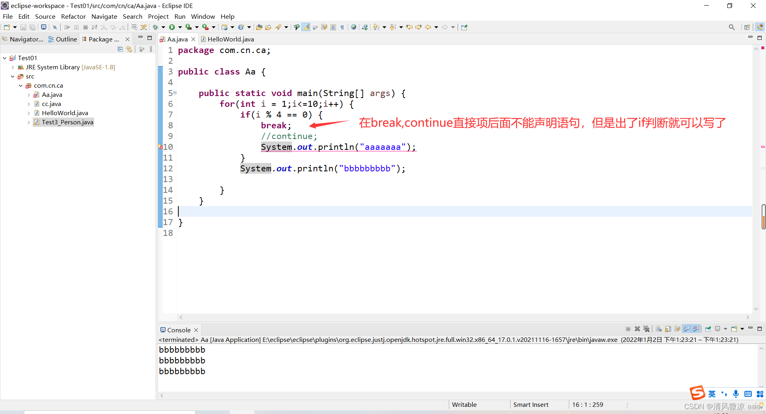Click the Save All toolbar icon
The width and height of the screenshot is (766, 414).
click(33, 27)
